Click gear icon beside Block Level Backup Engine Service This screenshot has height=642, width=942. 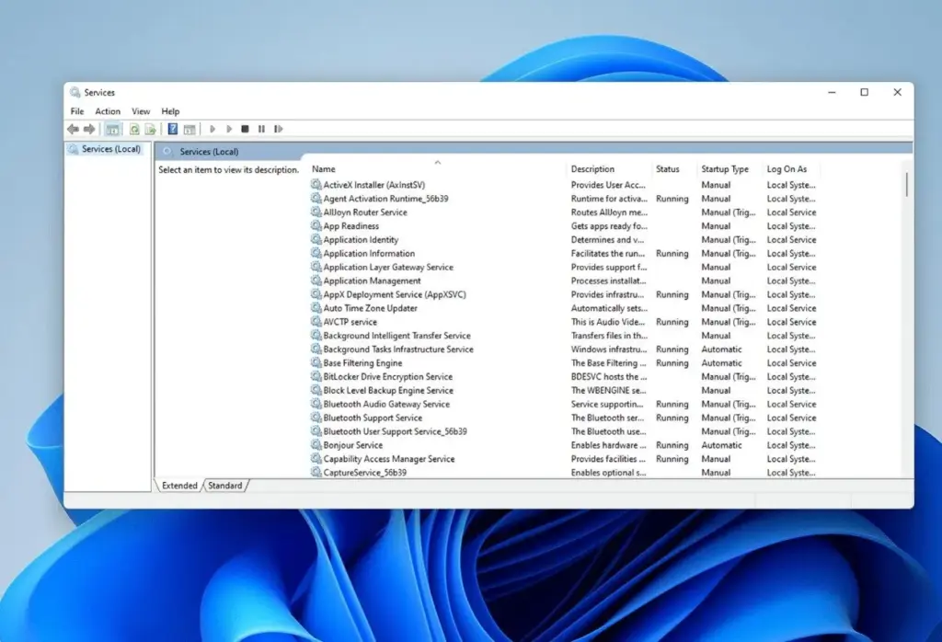(x=316, y=390)
